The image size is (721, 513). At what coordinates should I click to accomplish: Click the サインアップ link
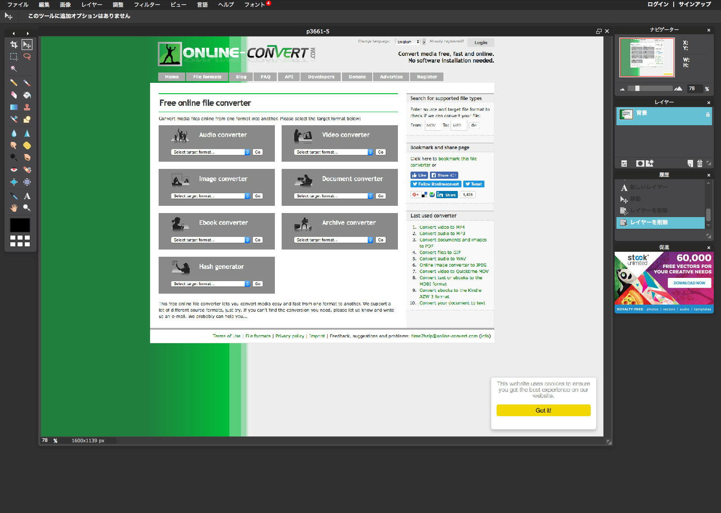[x=694, y=5]
